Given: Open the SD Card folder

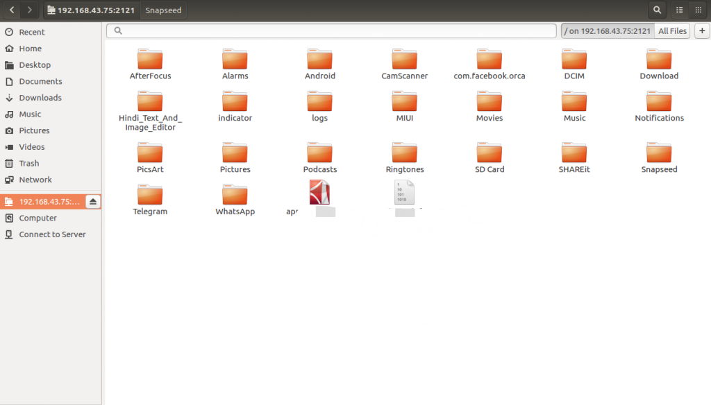Looking at the screenshot, I should (490, 157).
